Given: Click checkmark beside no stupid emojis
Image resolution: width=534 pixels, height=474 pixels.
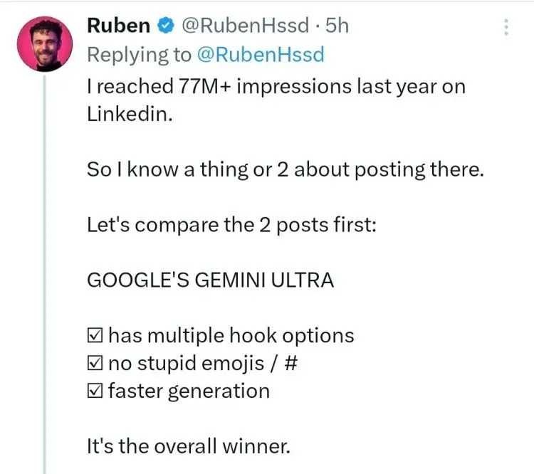Looking at the screenshot, I should pos(95,363).
